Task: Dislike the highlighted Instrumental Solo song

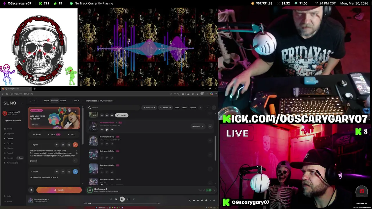Action: click(x=107, y=129)
